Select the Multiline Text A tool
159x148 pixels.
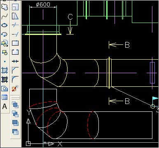tap(5, 106)
